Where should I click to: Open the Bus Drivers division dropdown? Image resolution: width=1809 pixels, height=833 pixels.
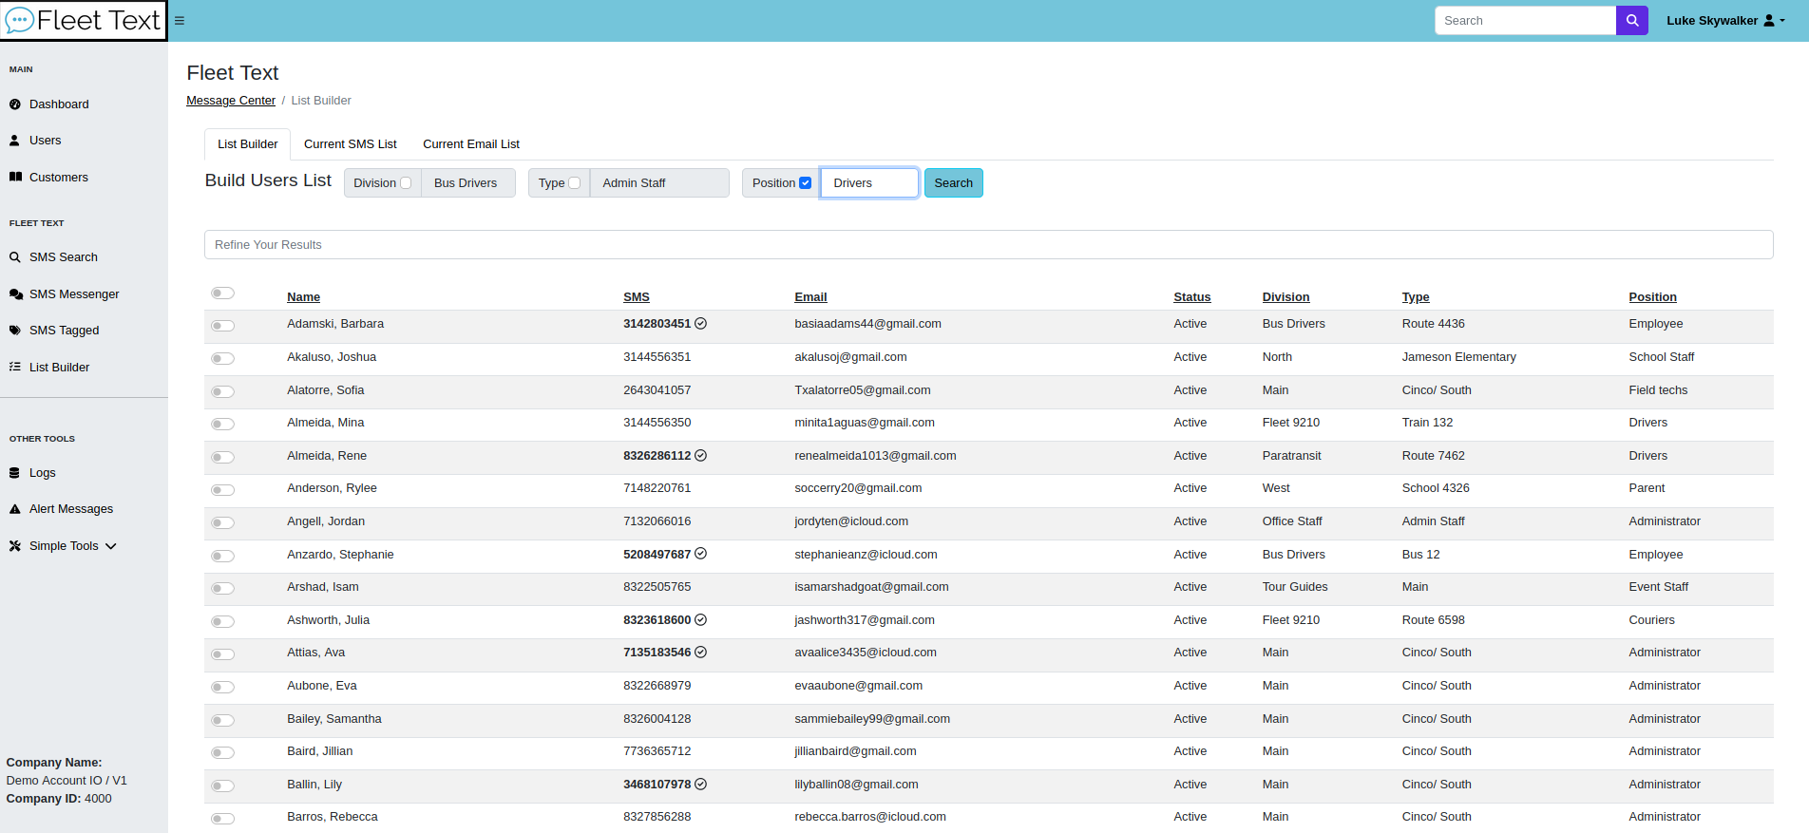coord(468,183)
